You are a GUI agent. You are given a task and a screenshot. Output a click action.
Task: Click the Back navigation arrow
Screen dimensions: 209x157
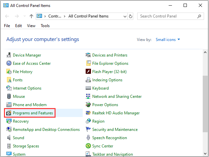coord(7,16)
